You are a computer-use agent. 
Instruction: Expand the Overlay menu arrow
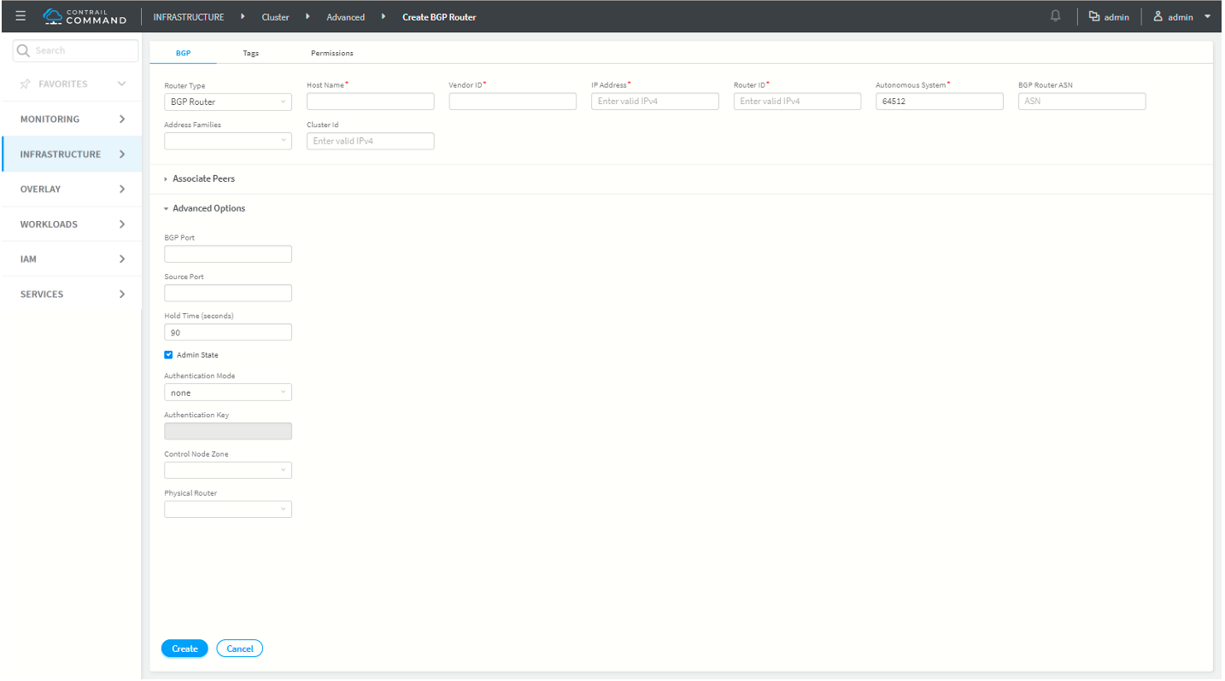click(x=122, y=189)
